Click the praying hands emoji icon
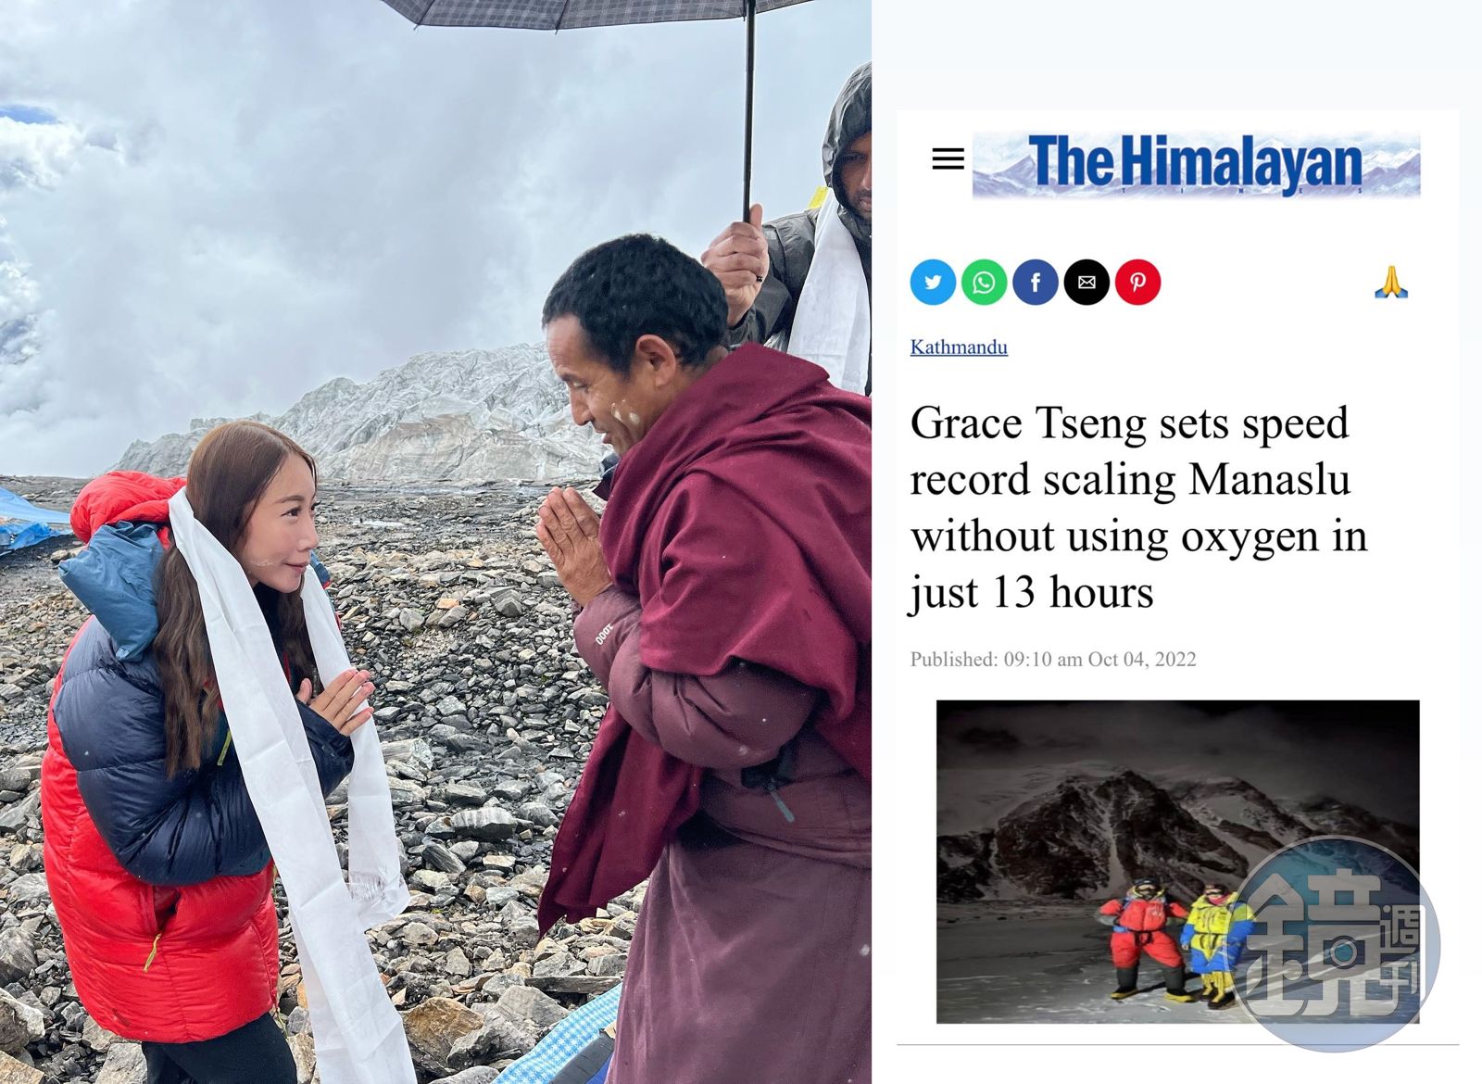This screenshot has height=1084, width=1482. (x=1390, y=282)
